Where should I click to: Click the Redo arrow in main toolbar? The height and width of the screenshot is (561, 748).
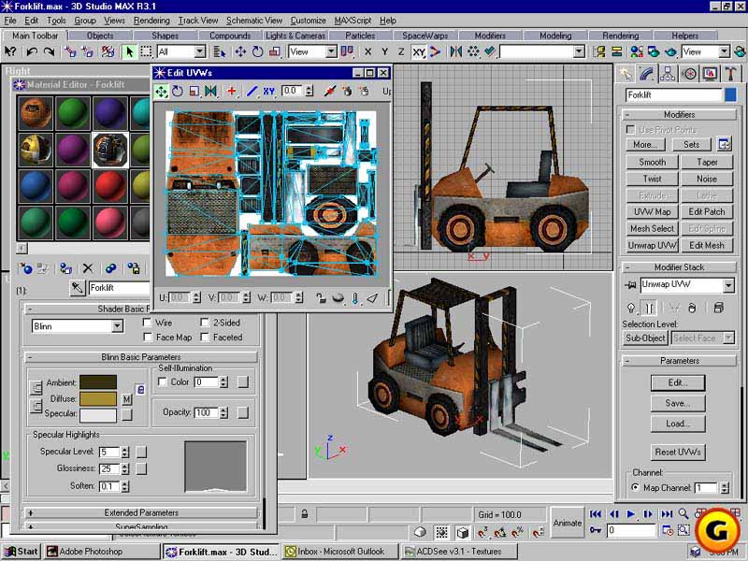tap(49, 51)
